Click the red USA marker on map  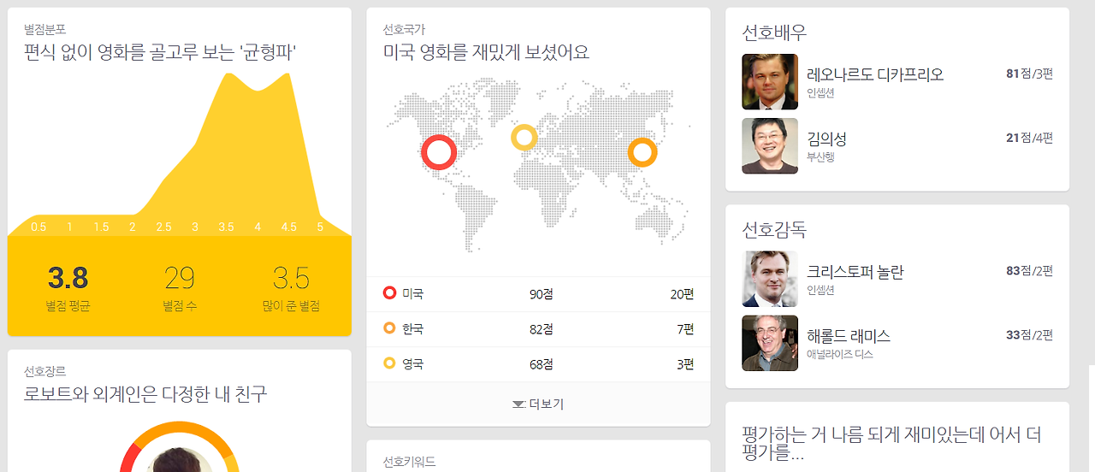(439, 153)
